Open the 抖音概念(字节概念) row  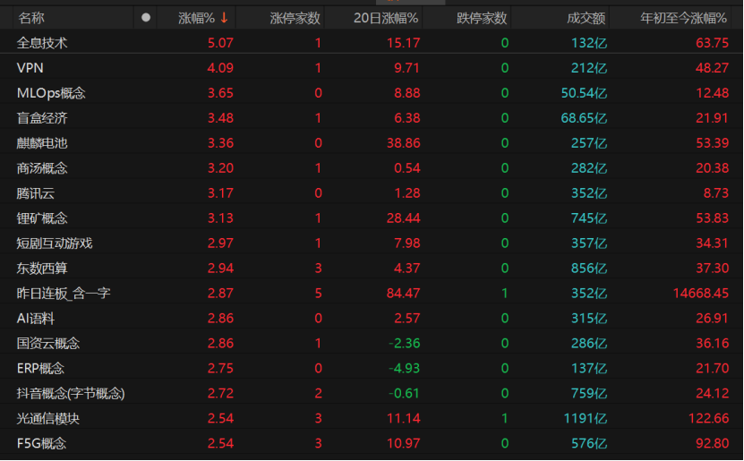[372, 393]
